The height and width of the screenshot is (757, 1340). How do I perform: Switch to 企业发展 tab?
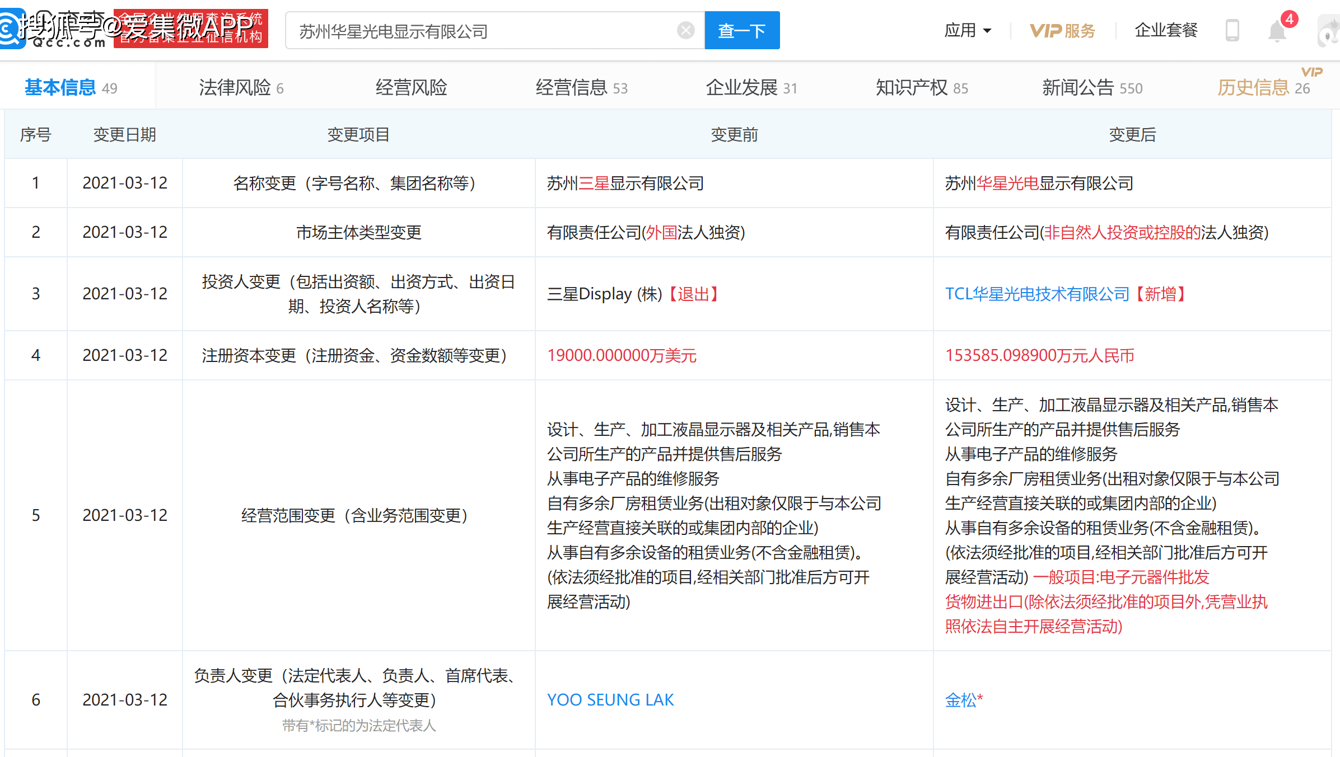pos(751,88)
